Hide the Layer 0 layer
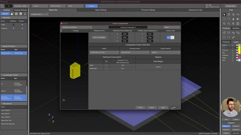Viewport: 241px width, 135px height. (x=237, y=45)
